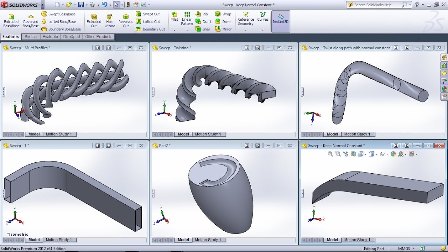Open the Hole Wizard
This screenshot has width=448, height=252.
pos(110,21)
